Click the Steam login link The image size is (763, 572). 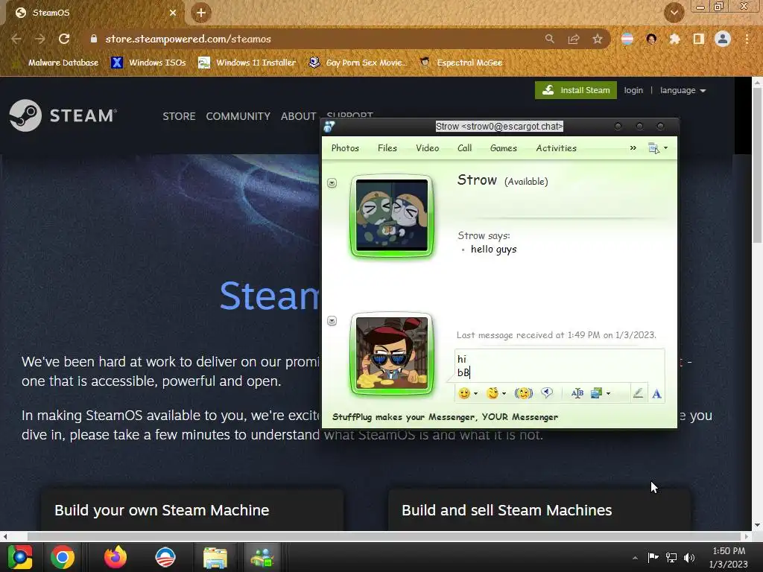(633, 90)
